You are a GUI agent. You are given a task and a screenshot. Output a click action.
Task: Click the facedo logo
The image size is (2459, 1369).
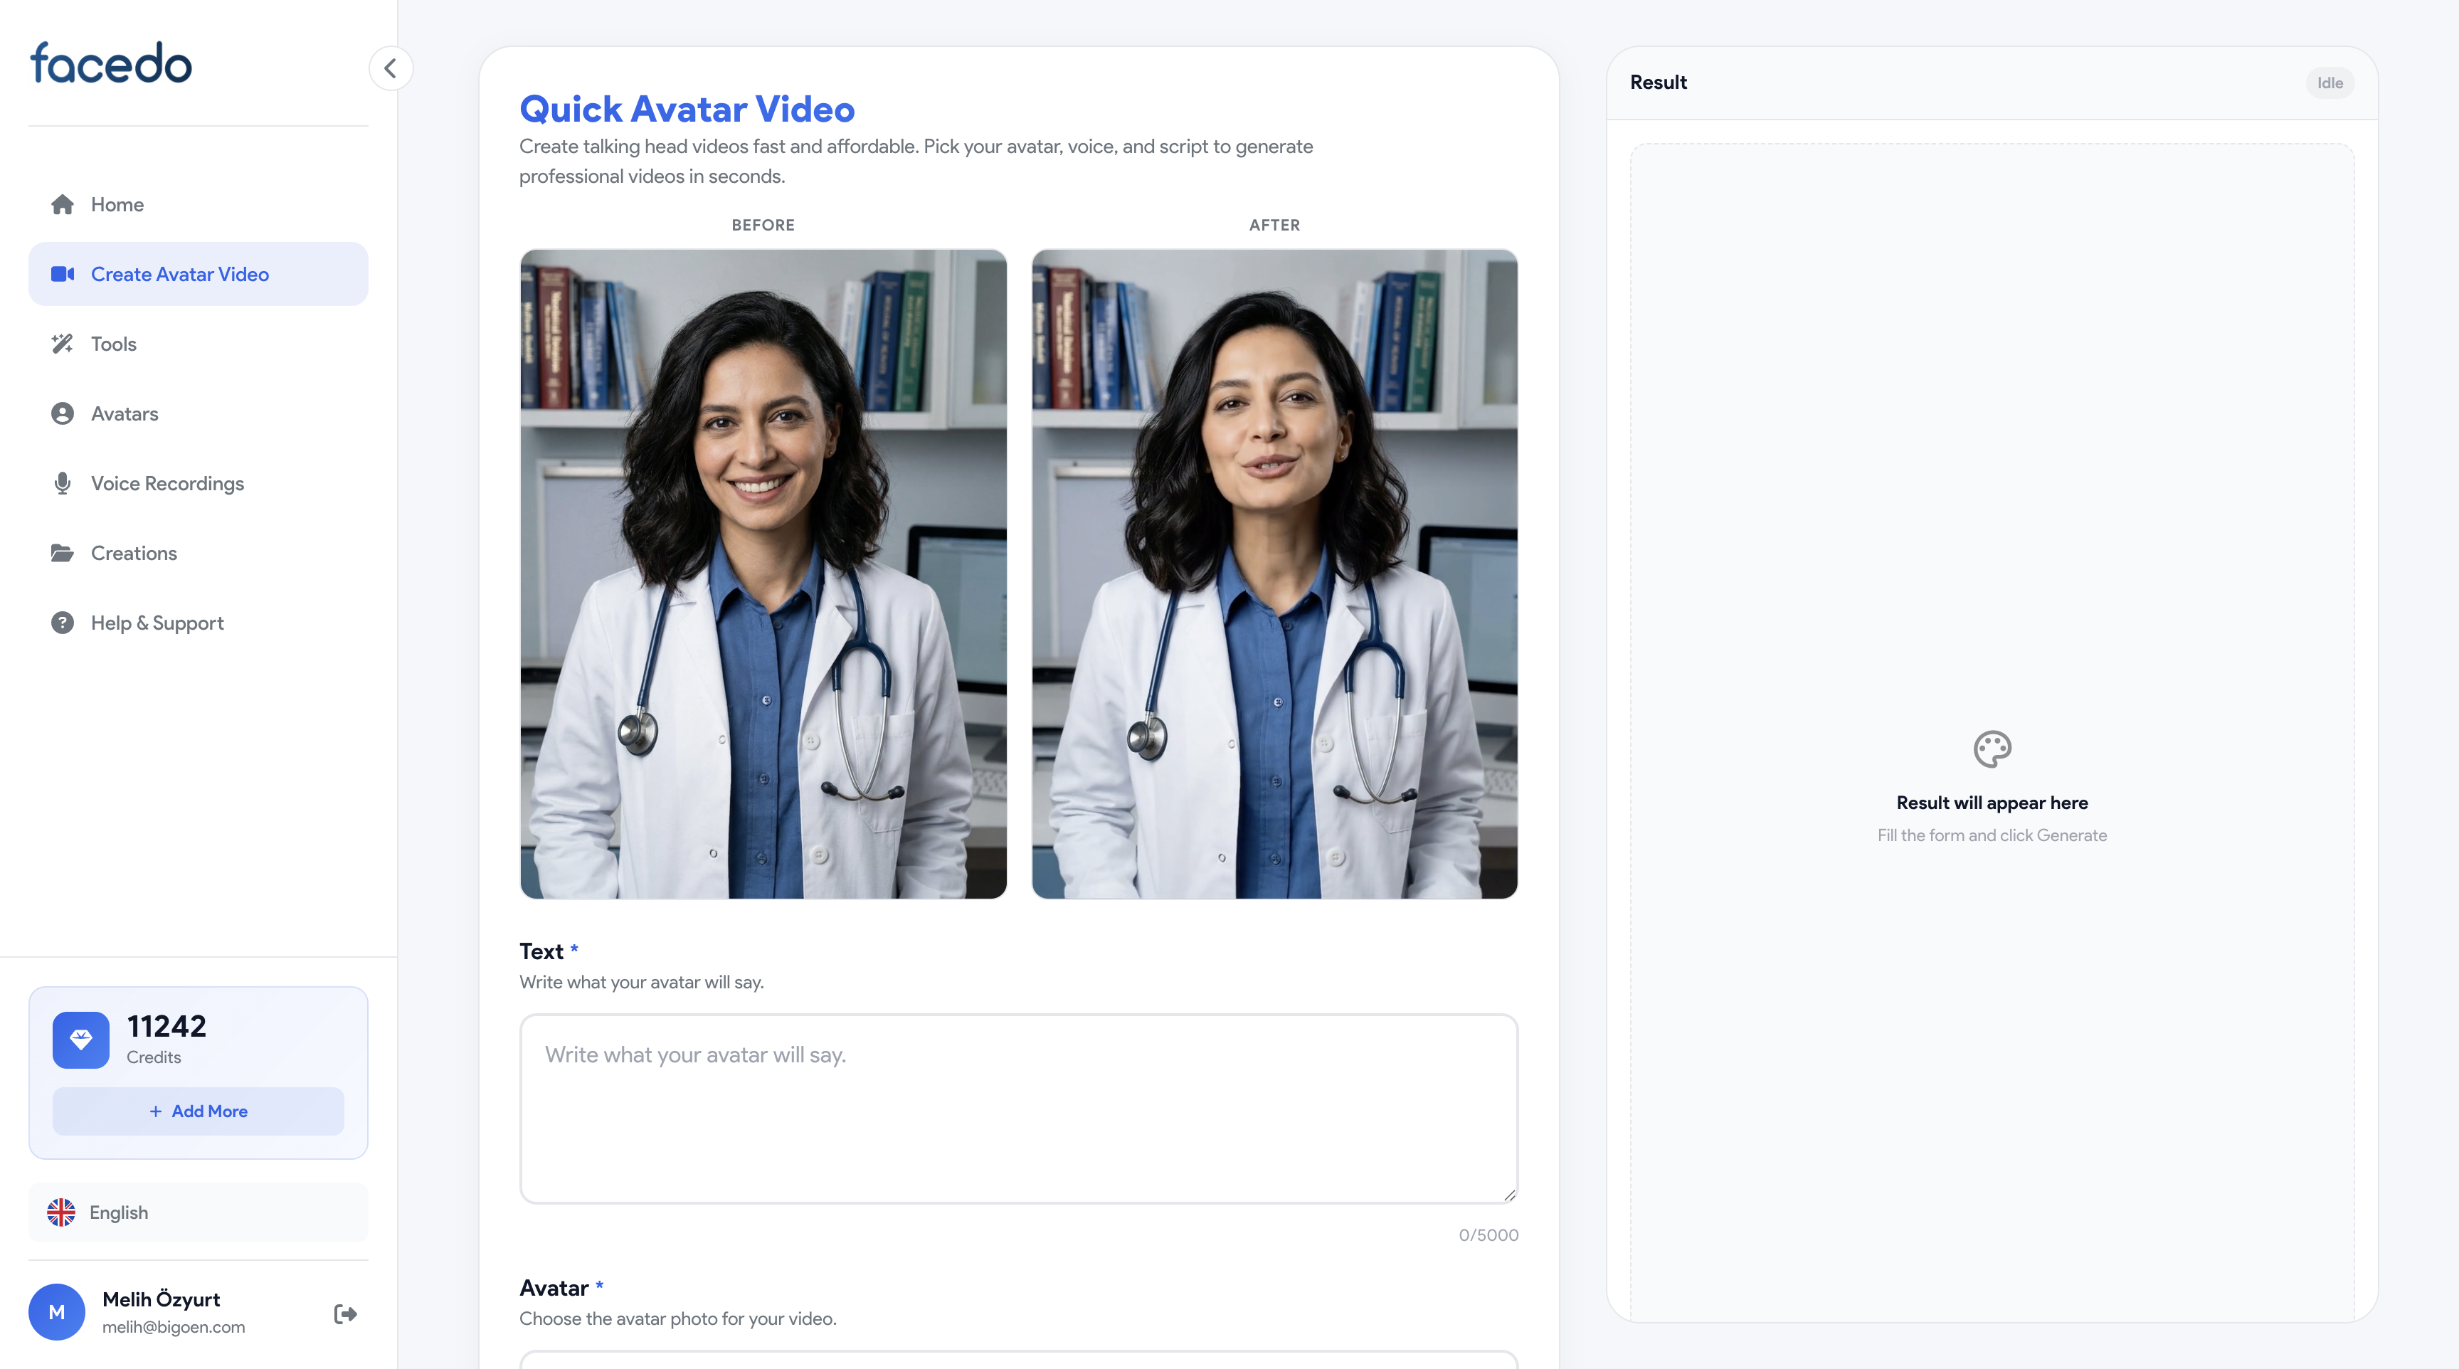coord(111,63)
